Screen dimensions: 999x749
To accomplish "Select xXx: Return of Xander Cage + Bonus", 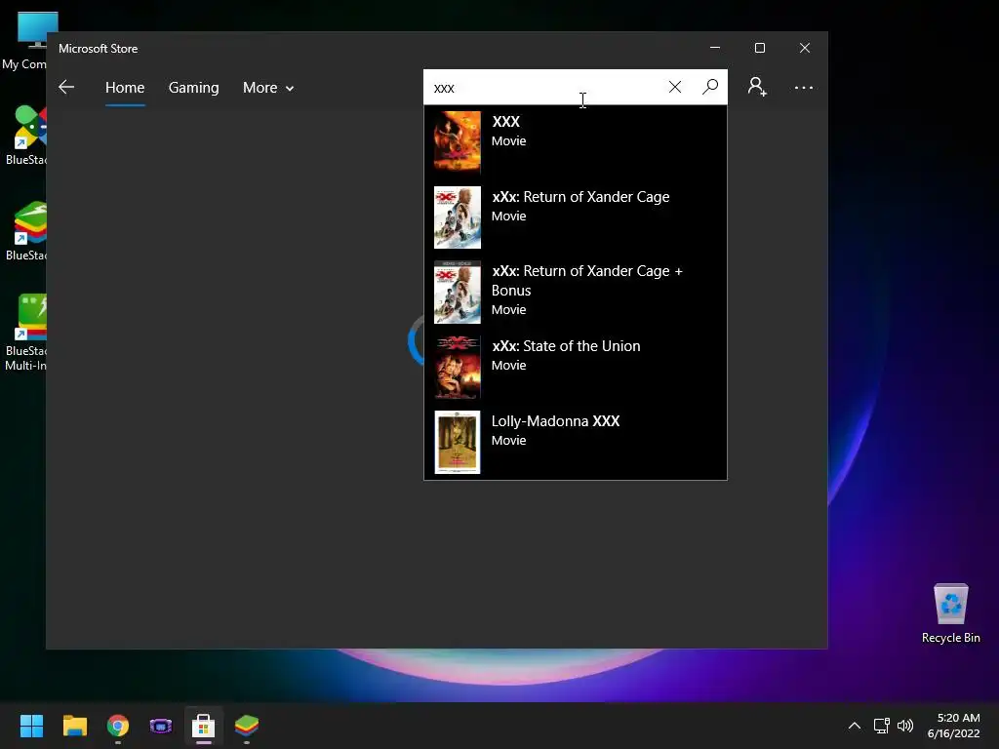I will click(576, 293).
